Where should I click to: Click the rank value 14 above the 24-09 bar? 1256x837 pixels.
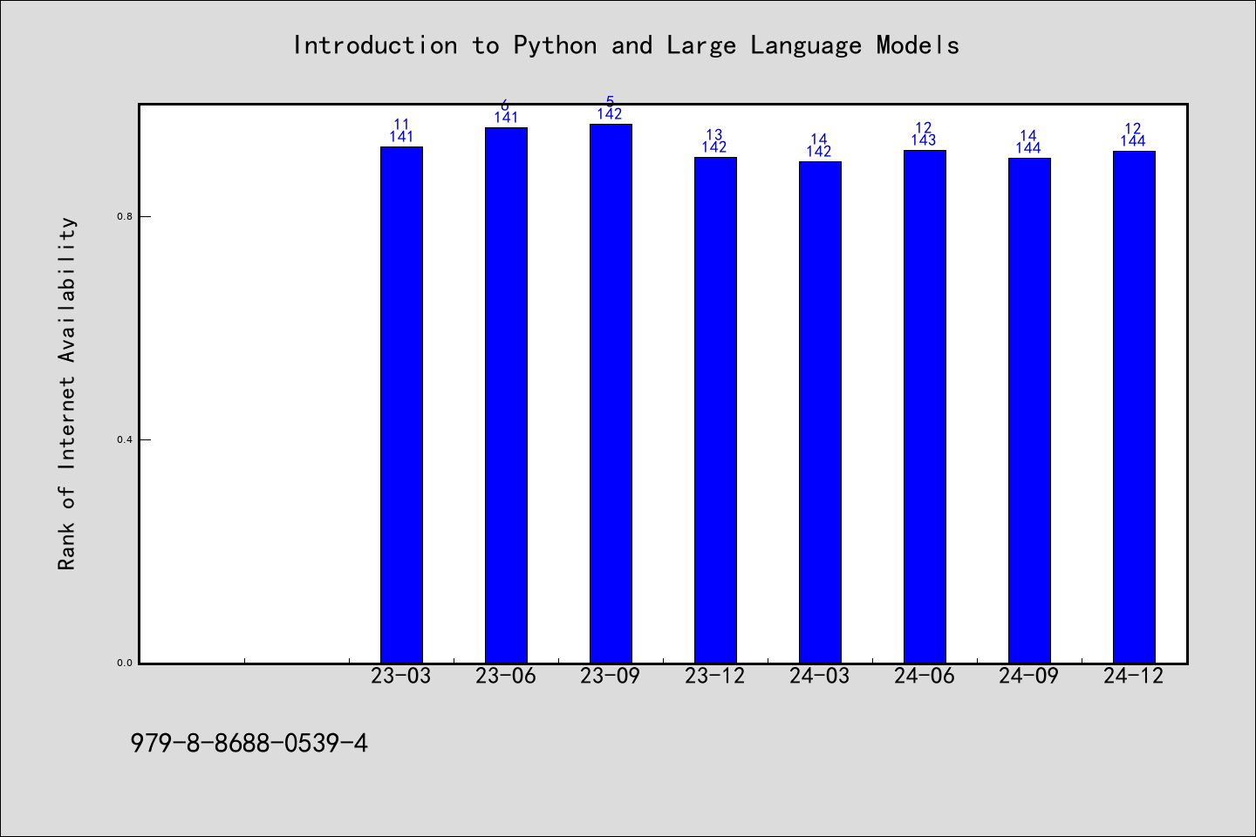click(x=1028, y=136)
